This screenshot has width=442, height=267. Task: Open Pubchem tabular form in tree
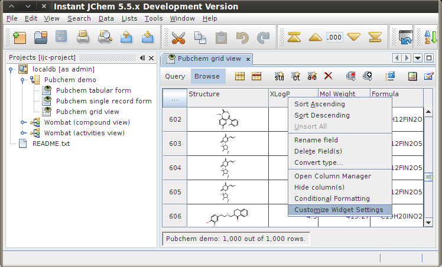(x=93, y=90)
